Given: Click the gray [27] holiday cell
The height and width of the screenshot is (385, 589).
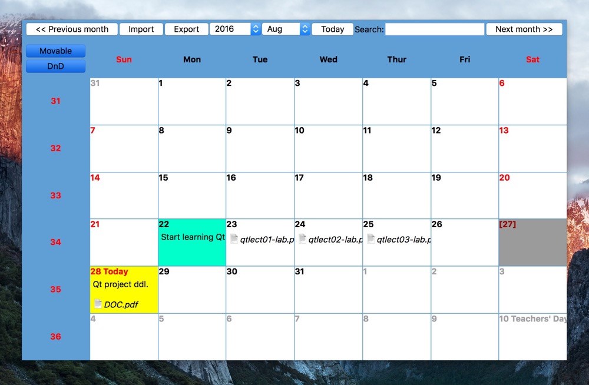Looking at the screenshot, I should 532,241.
